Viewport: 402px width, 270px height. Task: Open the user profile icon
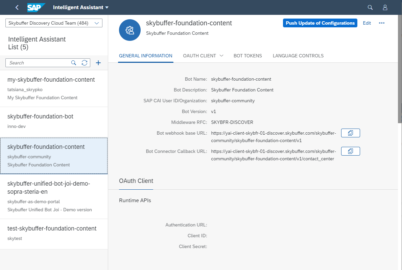click(x=385, y=7)
